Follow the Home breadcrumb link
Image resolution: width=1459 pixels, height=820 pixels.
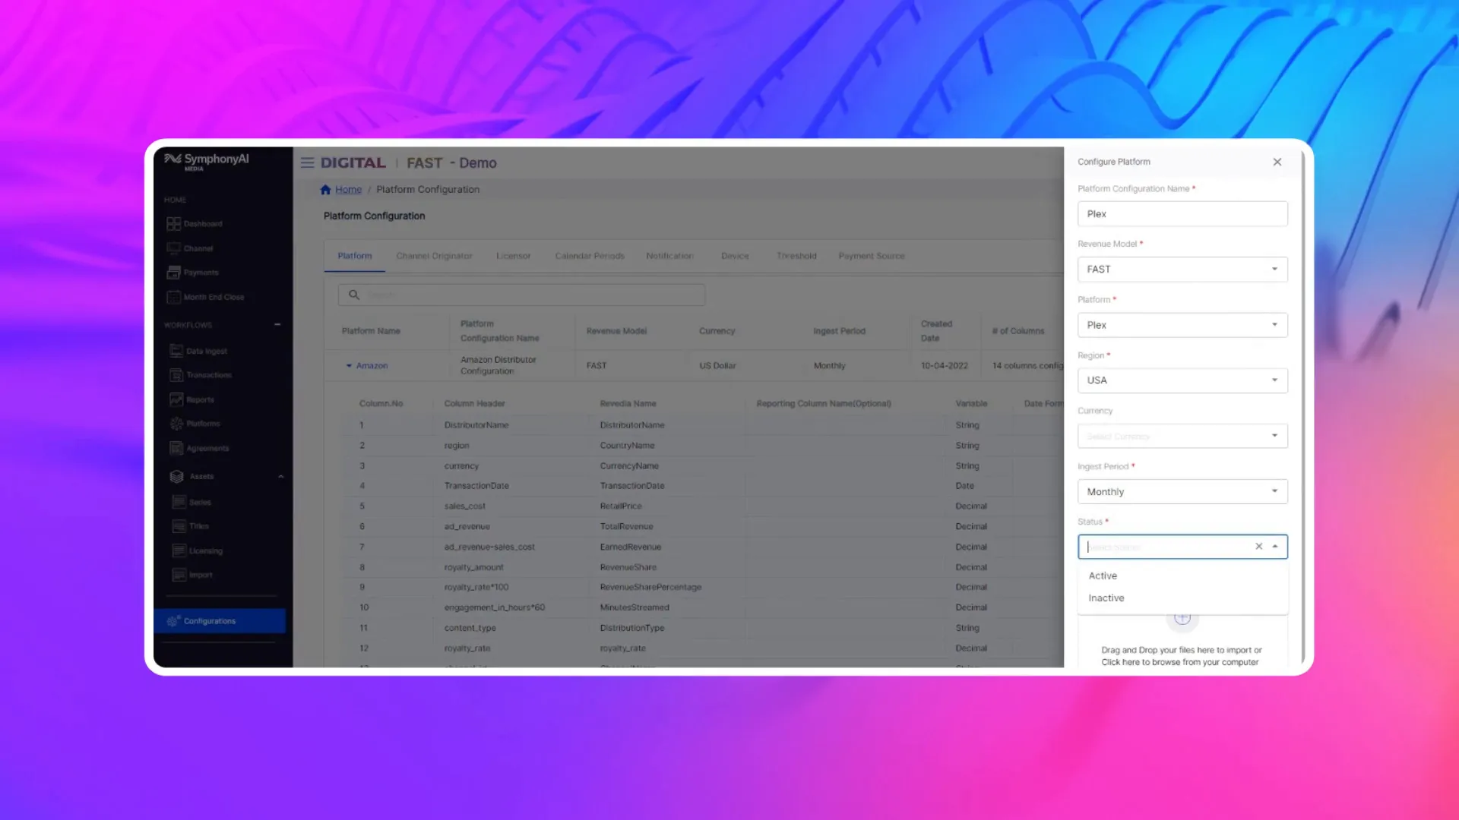[x=348, y=190]
